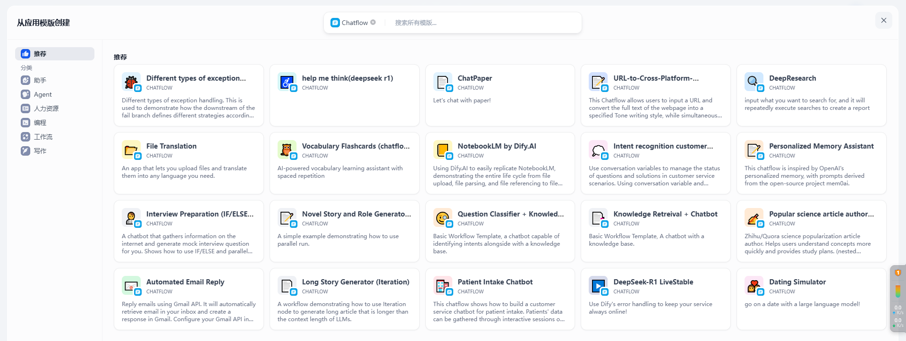Click the ladybug icon of Different types of exception
The width and height of the screenshot is (906, 341).
point(131,82)
